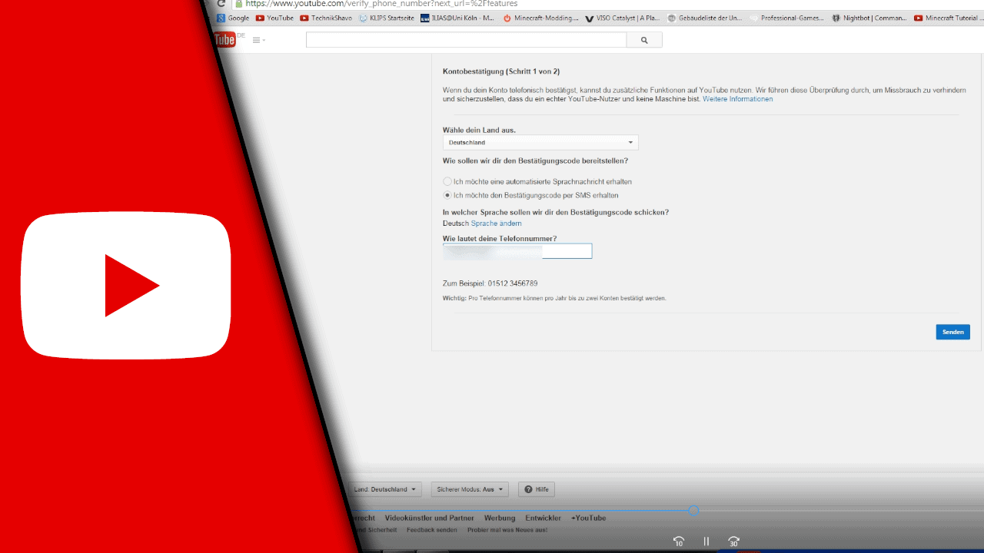This screenshot has width=984, height=553.
Task: Open the Professional-Games bookmark
Action: [787, 18]
